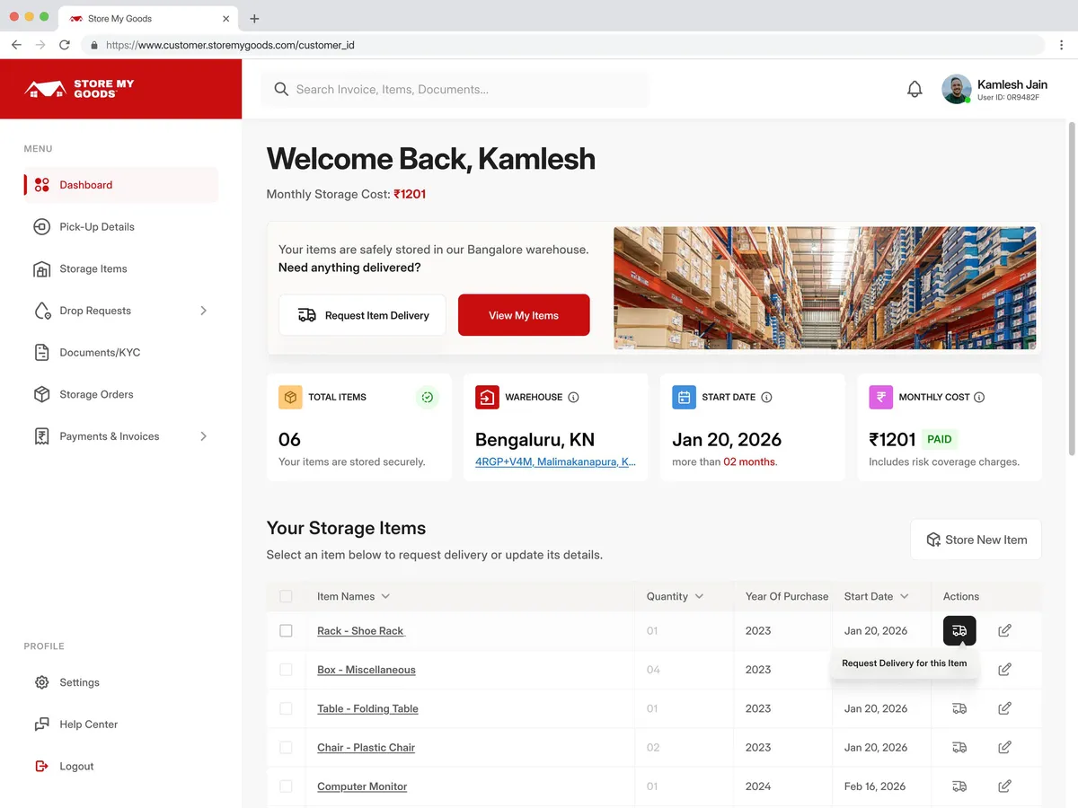Open the Malimakanapura warehouse address link
This screenshot has width=1078, height=808.
555,461
